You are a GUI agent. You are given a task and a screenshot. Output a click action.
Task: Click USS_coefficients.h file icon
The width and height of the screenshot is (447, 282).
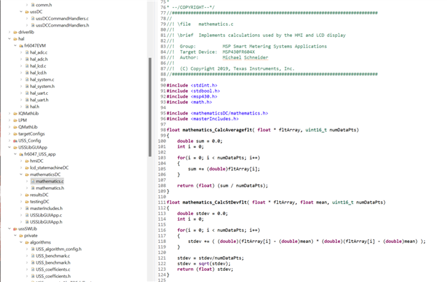[33, 276]
